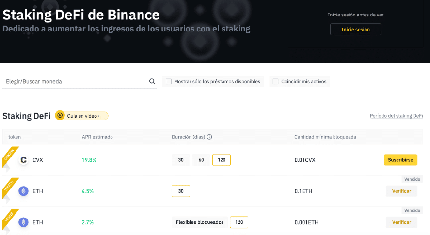
Task: Open the Periodo del staking DeFi link
Action: point(396,116)
